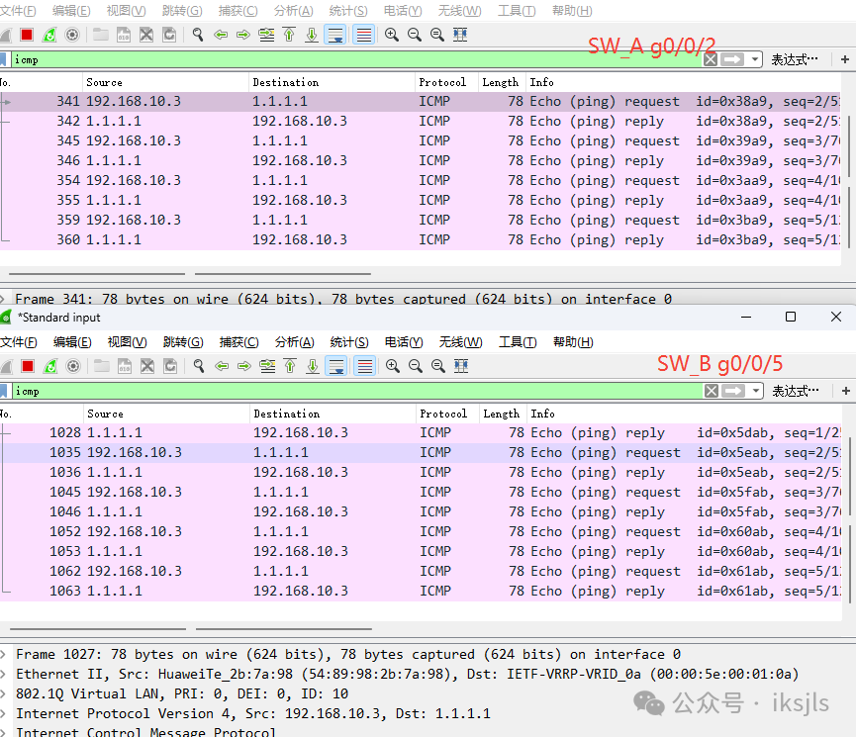Toggle packet colorization in SW_B window
856x737 pixels.
[x=365, y=366]
